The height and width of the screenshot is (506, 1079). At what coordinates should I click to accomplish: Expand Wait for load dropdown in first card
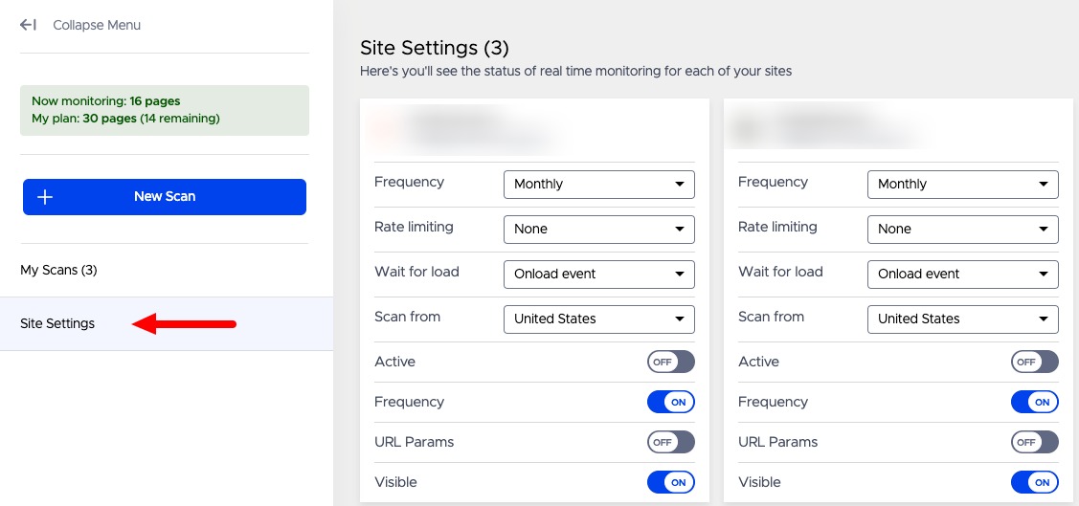pos(598,274)
